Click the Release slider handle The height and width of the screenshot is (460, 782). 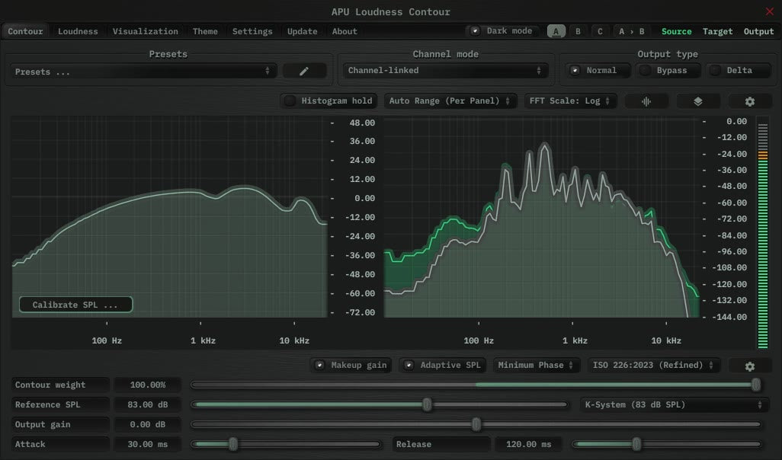(636, 444)
